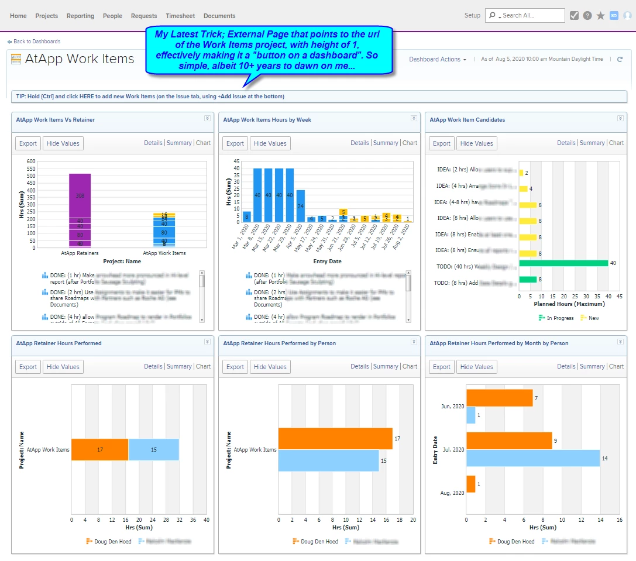The image size is (636, 561).
Task: Click the refresh dashboard icon
Action: (620, 59)
